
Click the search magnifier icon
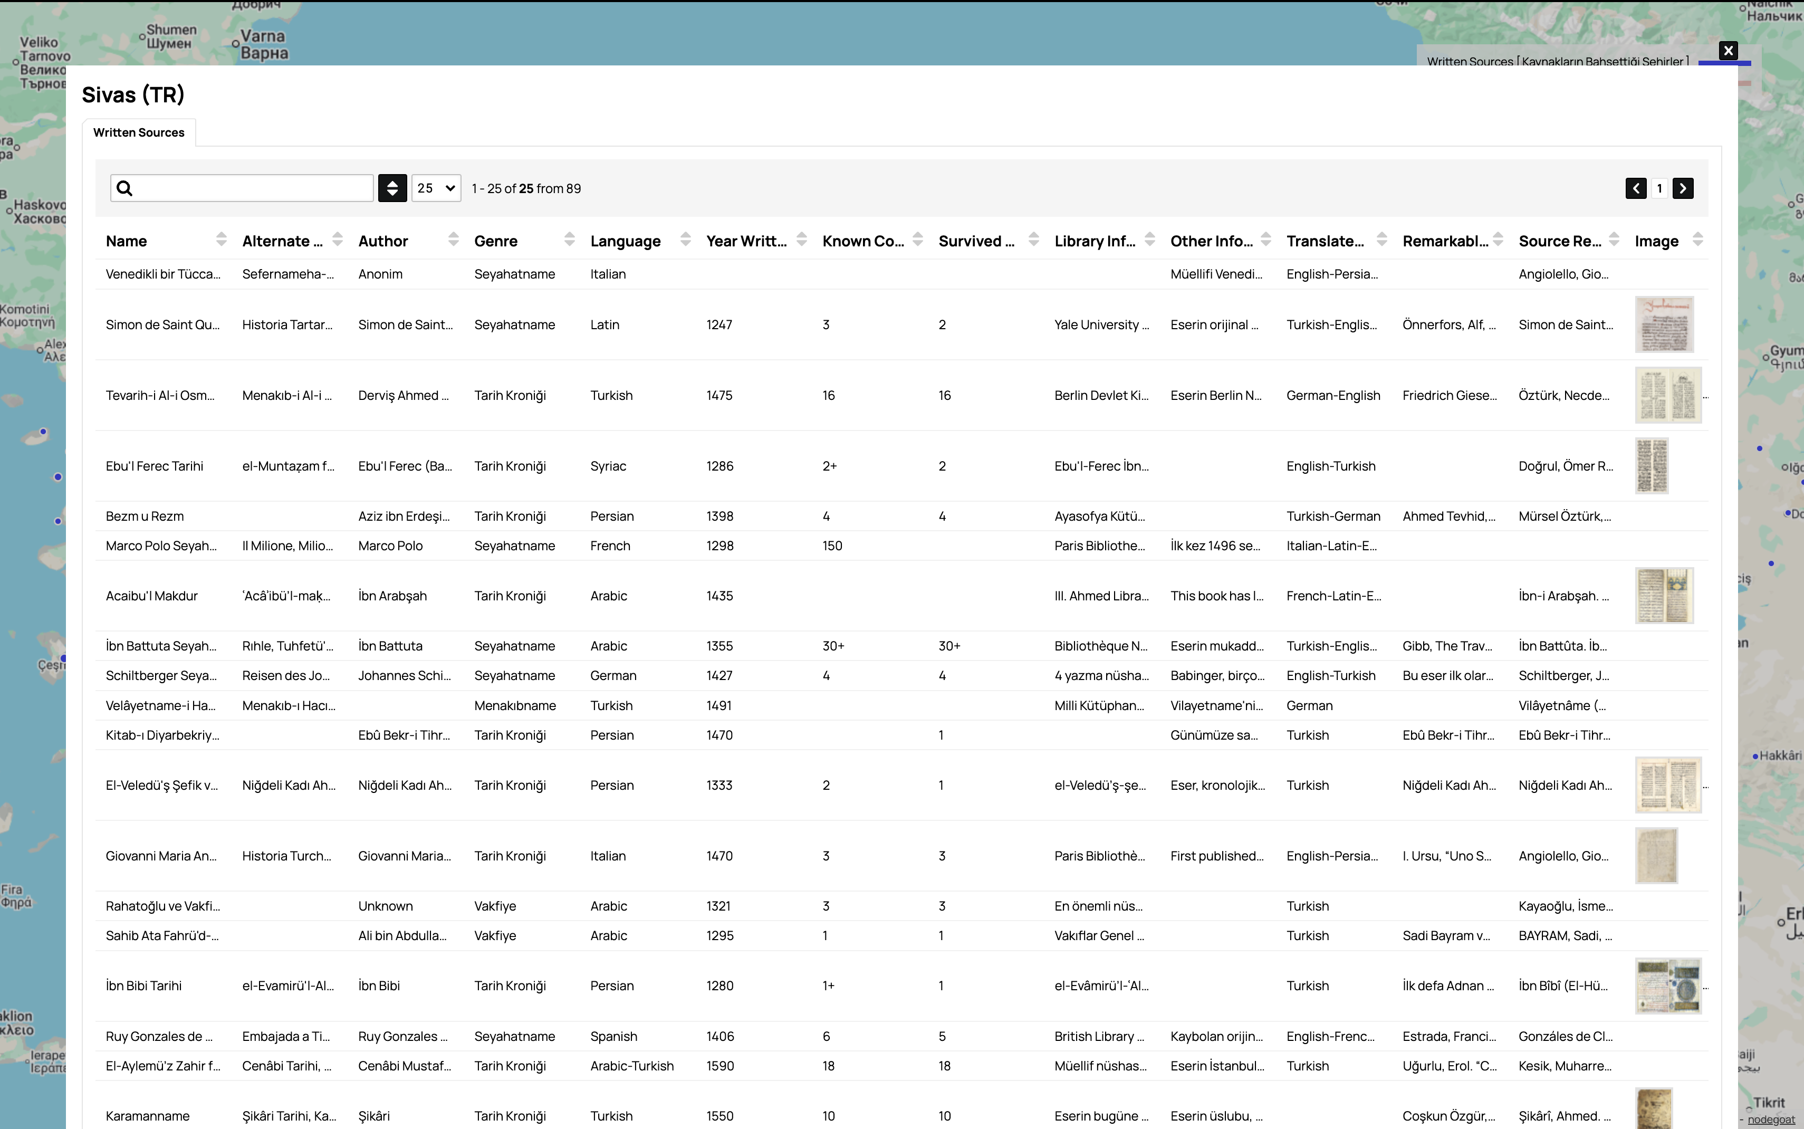[124, 188]
